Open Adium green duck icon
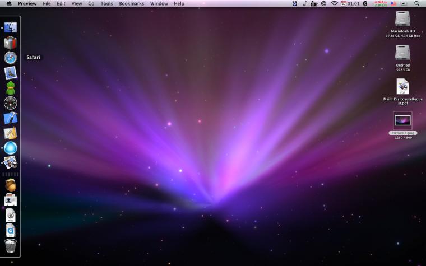426x266 pixels. point(11,88)
